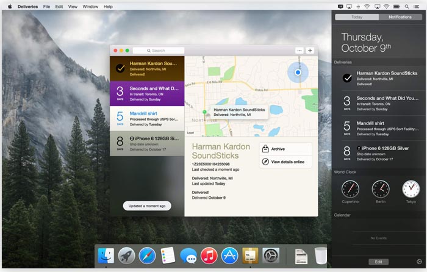Open the Window menu

90,7
